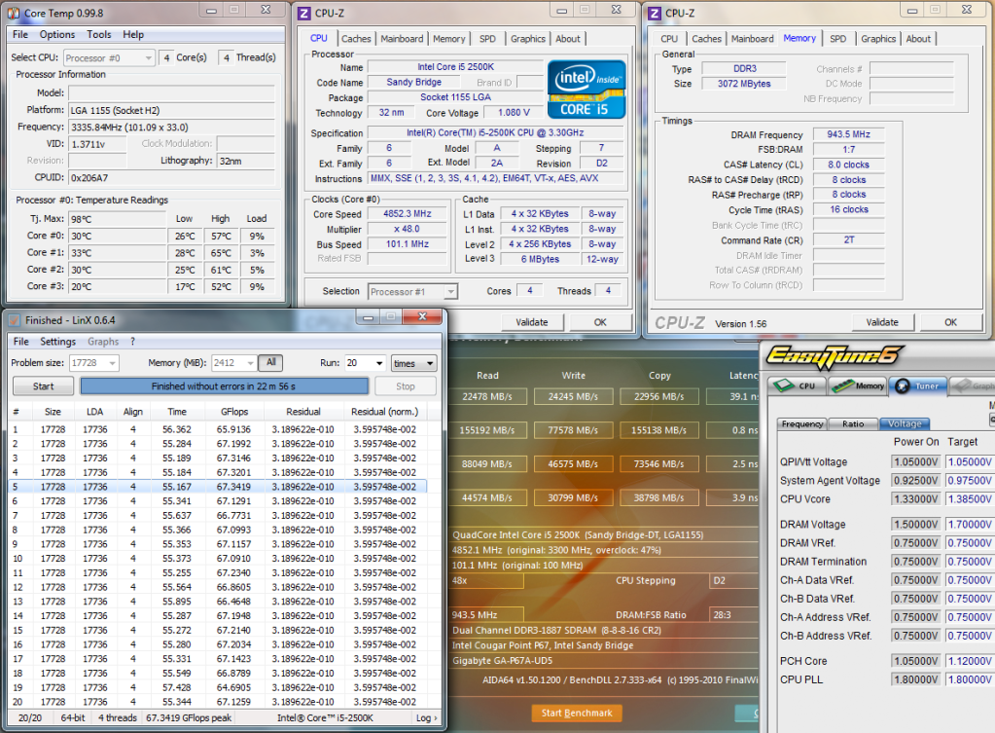Image resolution: width=995 pixels, height=733 pixels.
Task: Switch to About tab in first CPU-Z
Action: 568,39
